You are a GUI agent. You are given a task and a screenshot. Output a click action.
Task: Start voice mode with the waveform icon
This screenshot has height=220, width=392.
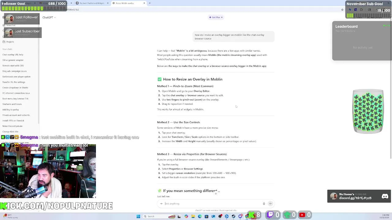tap(270, 204)
